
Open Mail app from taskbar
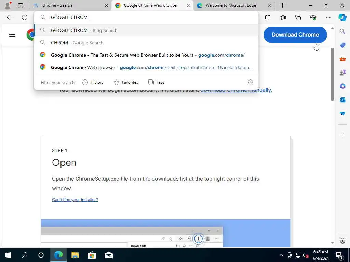[109, 255]
